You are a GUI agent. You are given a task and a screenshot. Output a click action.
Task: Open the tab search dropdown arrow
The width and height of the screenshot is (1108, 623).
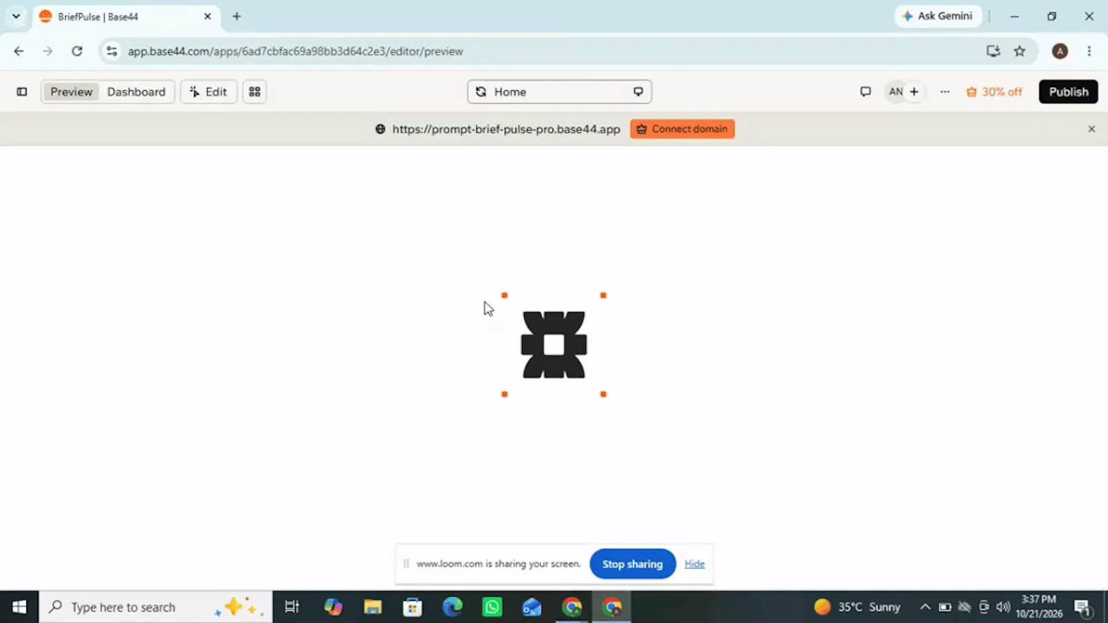16,16
